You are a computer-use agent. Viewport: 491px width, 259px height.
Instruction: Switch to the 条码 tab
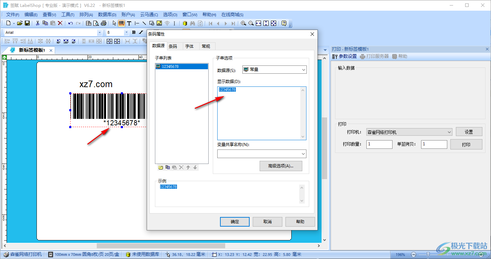pyautogui.click(x=173, y=46)
